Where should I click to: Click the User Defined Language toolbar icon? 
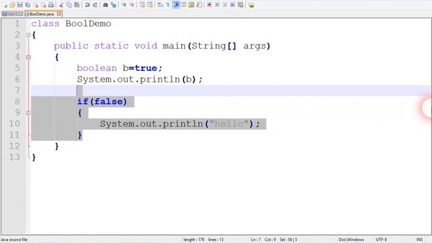184,5
